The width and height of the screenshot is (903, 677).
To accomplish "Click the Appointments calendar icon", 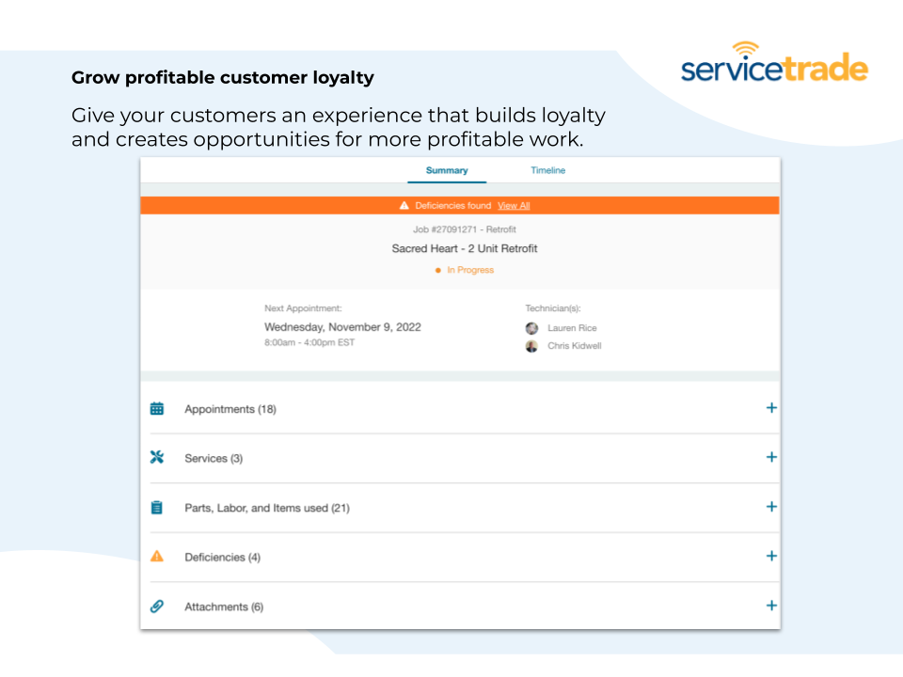I will 157,409.
